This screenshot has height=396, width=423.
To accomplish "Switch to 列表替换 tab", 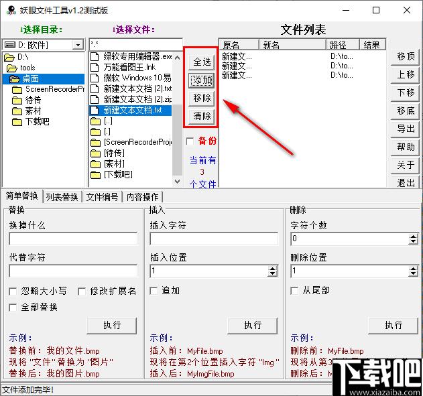I will point(62,197).
